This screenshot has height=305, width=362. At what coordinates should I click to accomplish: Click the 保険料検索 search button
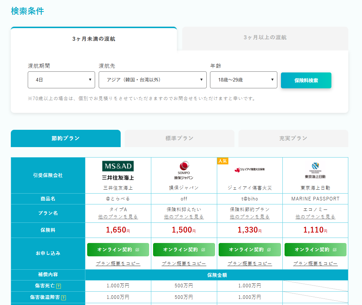(306, 80)
